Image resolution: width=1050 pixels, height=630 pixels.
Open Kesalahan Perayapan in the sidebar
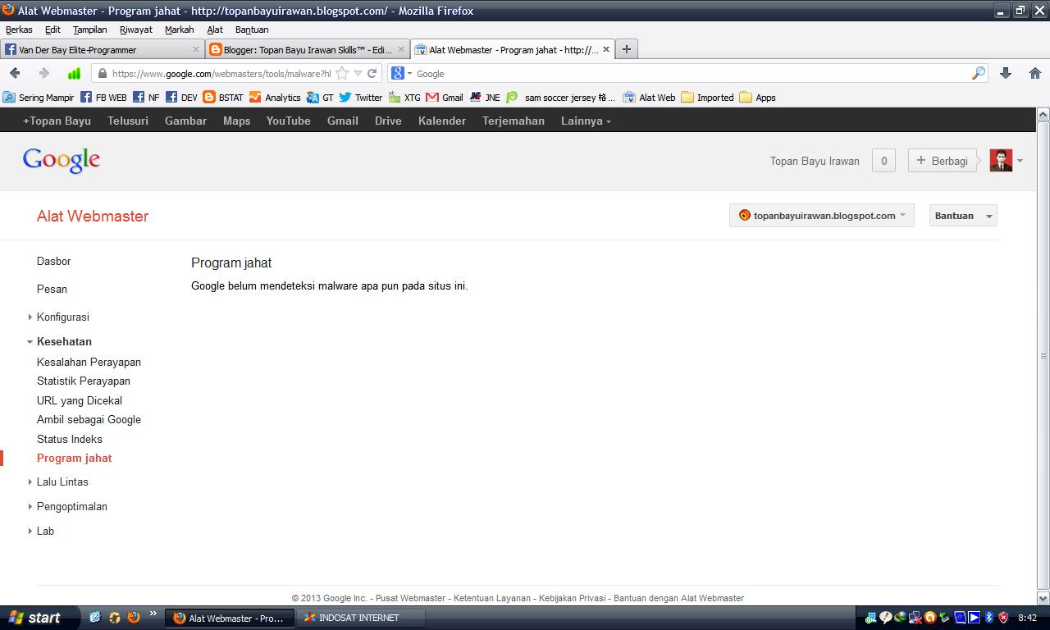[x=89, y=362]
